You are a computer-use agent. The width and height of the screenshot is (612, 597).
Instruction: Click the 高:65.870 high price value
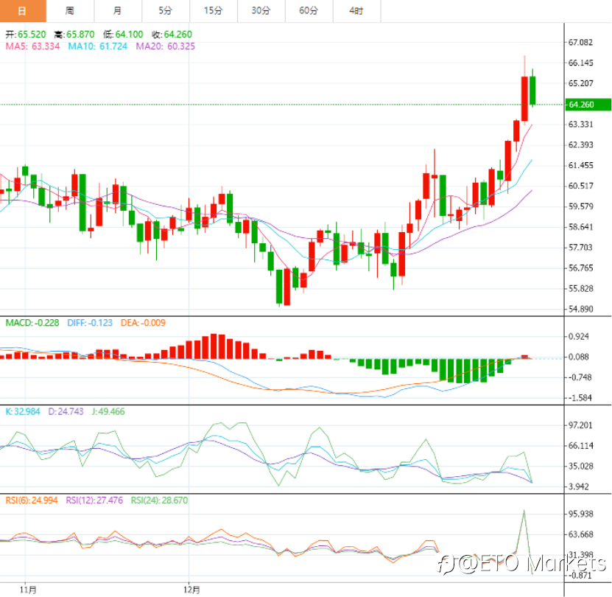click(x=74, y=35)
